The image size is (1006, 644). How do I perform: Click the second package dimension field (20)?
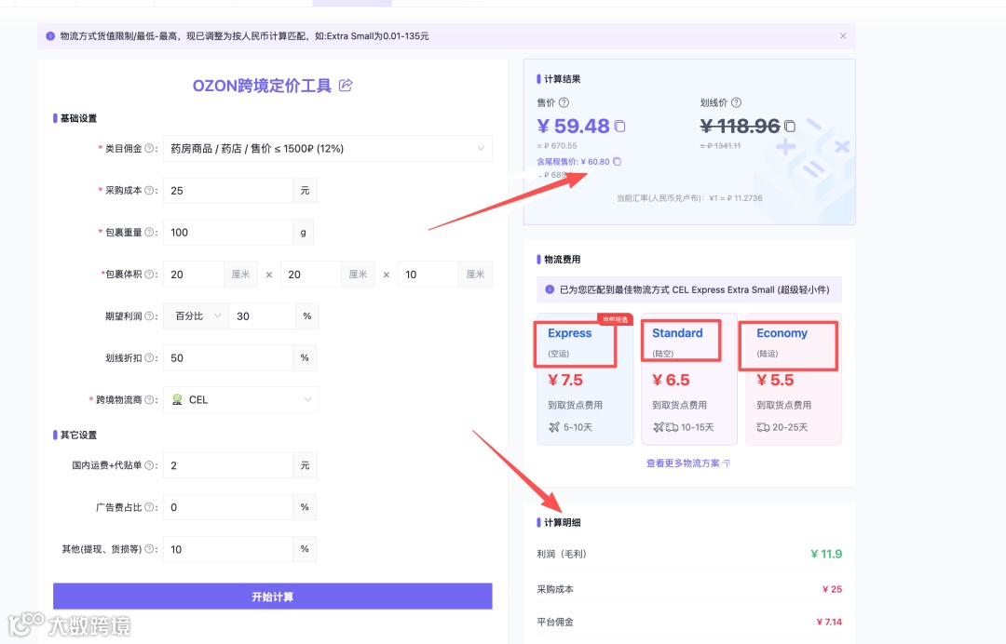(310, 275)
